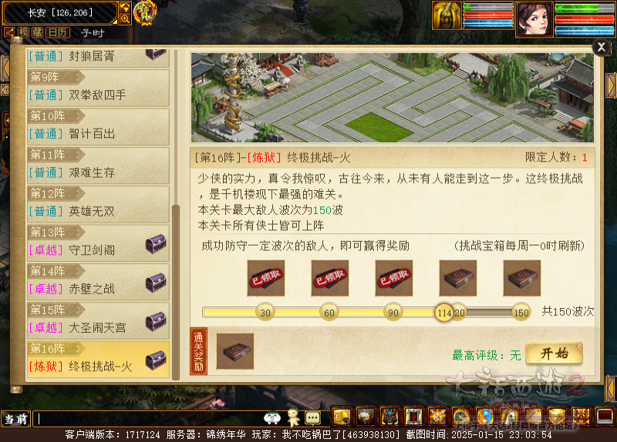Screen dimensions: 617x442
Task: Toggle the 当前 chat channel selector
Action: click(x=15, y=419)
